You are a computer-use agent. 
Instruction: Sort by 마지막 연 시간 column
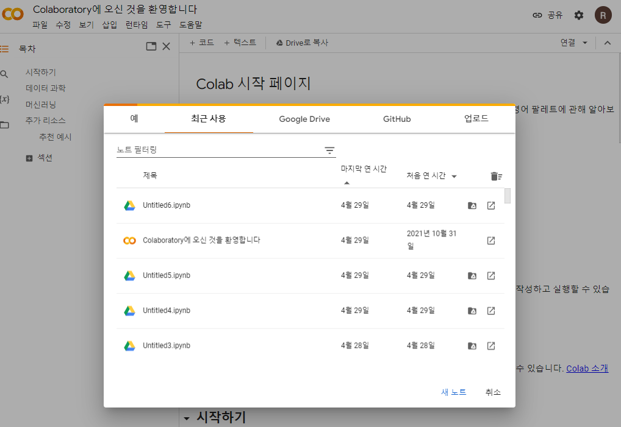(x=364, y=169)
